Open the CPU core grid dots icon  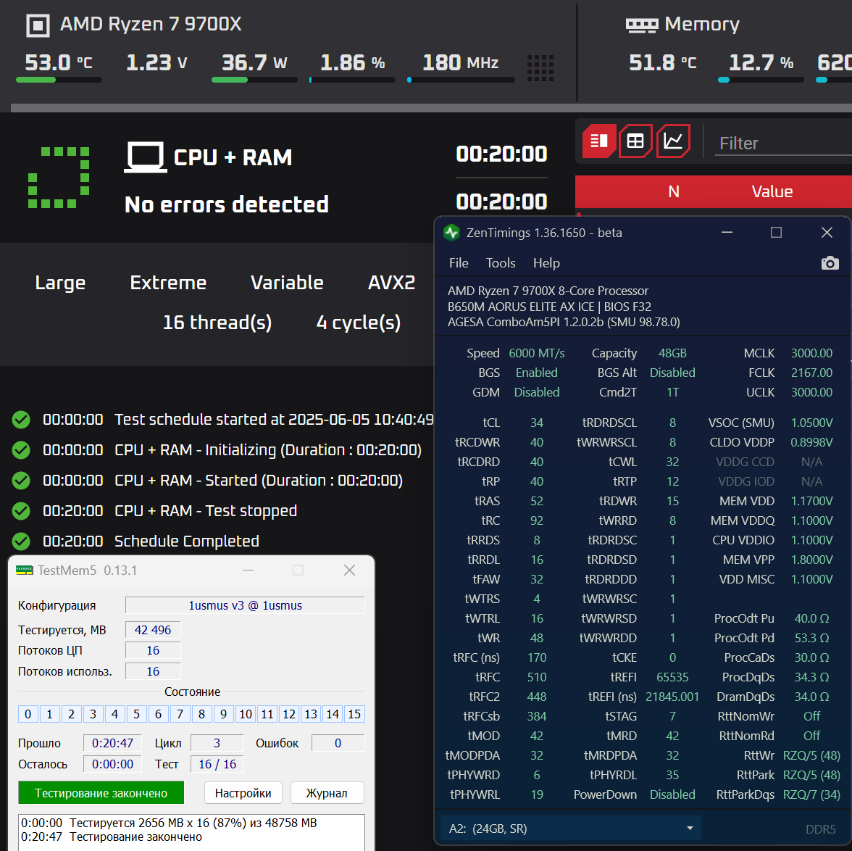tap(540, 68)
